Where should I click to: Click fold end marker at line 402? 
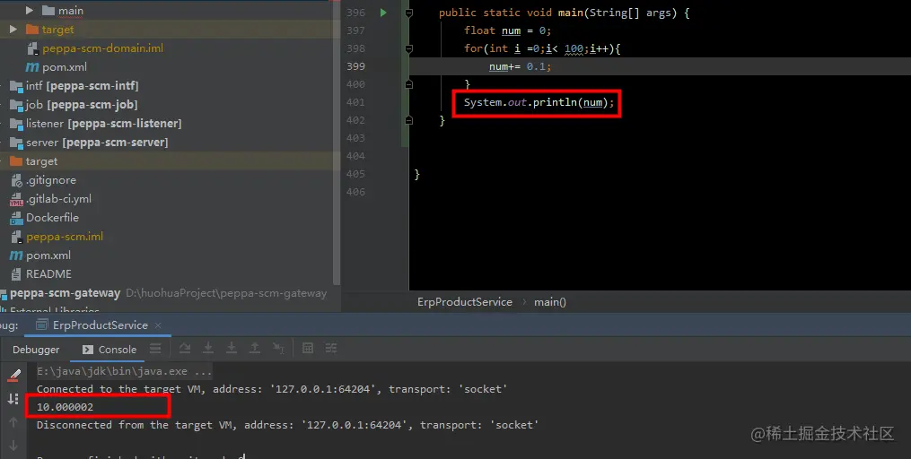pos(409,121)
